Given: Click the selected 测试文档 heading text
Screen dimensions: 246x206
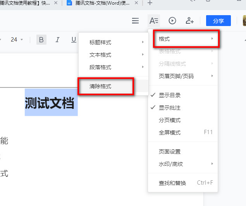Looking at the screenshot, I should pos(50,103).
